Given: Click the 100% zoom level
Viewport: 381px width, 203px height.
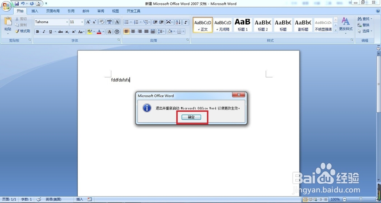Looking at the screenshot, I should [x=335, y=199].
